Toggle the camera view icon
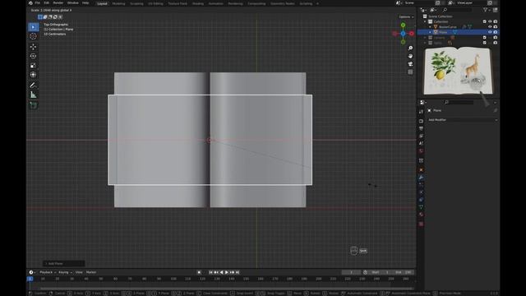 [410, 64]
